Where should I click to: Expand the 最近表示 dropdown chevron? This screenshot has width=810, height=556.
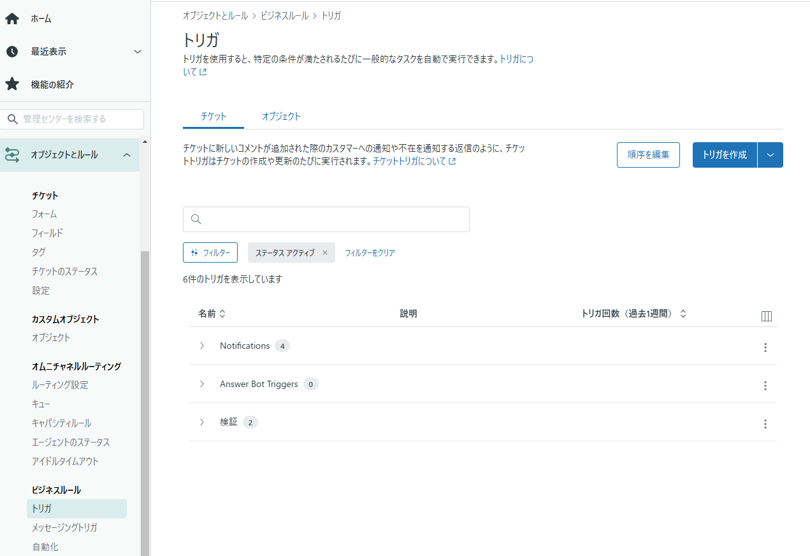(138, 52)
